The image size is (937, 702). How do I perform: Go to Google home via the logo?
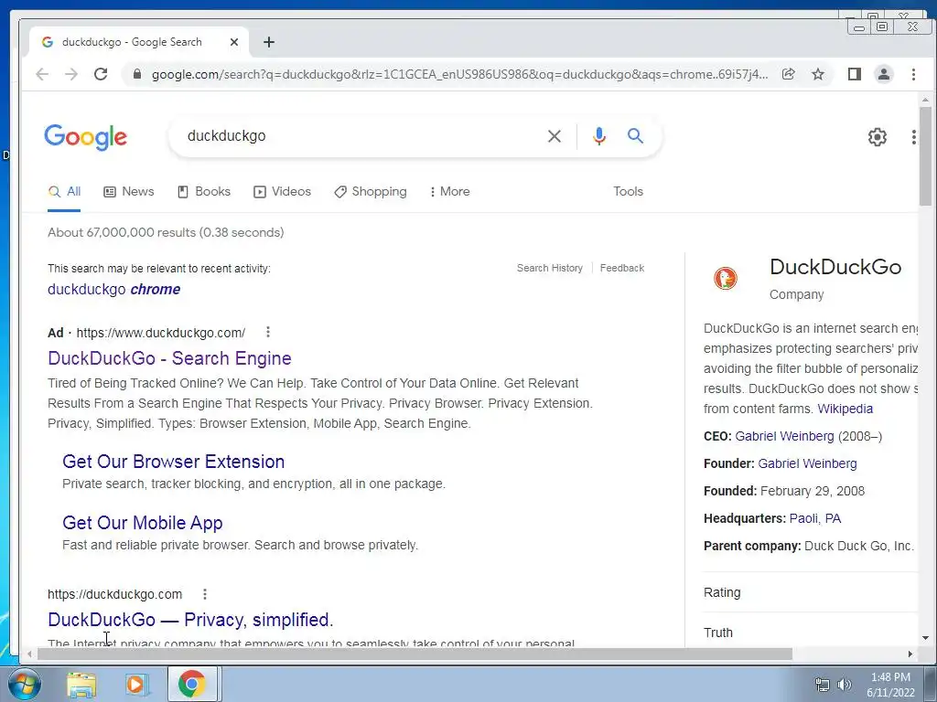pyautogui.click(x=85, y=137)
